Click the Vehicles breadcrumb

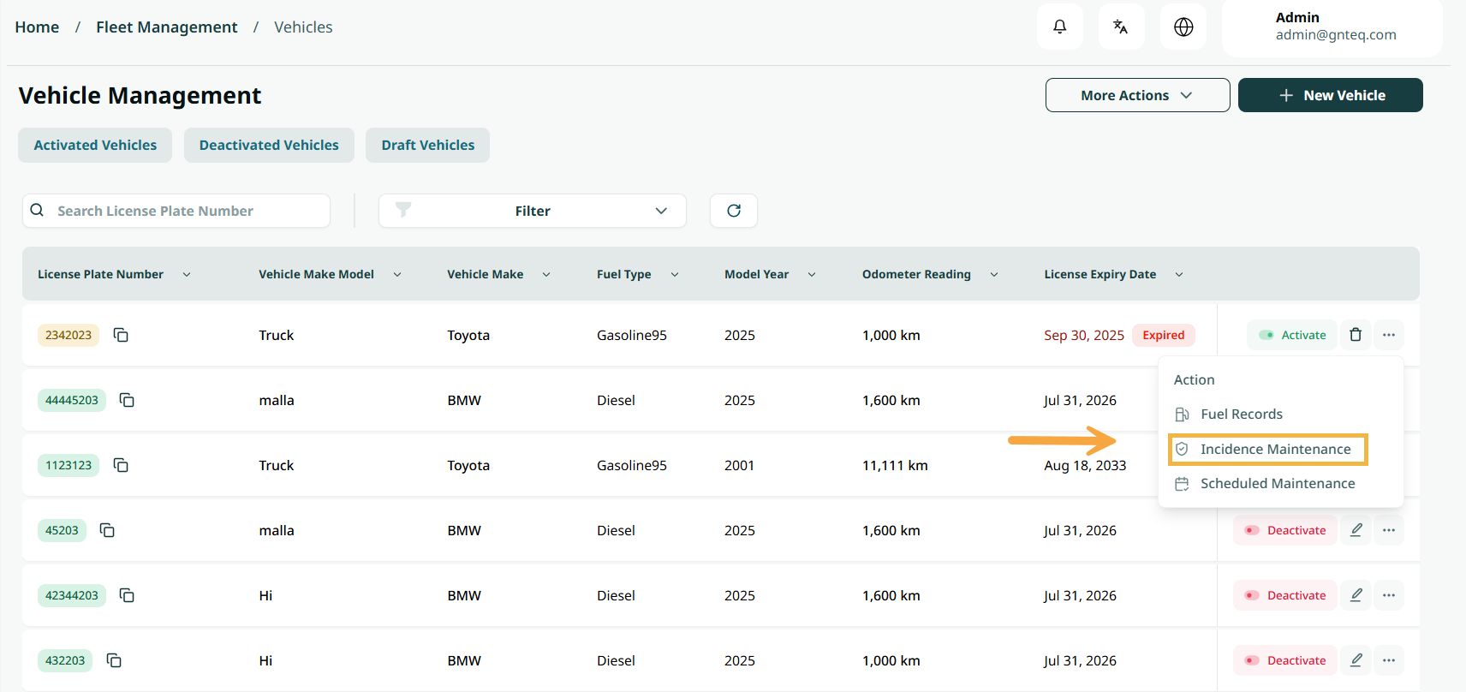tap(303, 27)
